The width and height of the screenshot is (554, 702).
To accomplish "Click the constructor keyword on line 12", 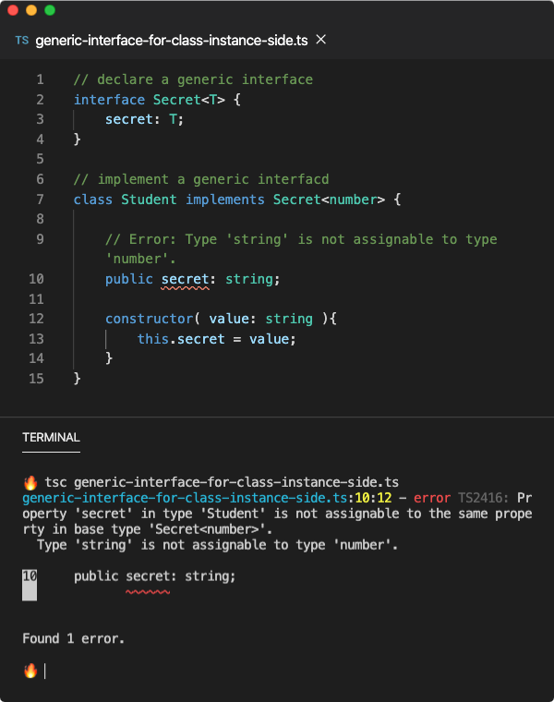I will point(149,319).
